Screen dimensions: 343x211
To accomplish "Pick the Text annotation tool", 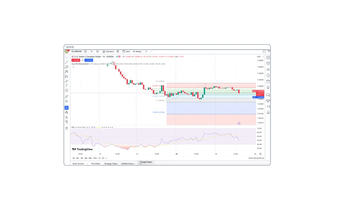I will click(x=66, y=86).
